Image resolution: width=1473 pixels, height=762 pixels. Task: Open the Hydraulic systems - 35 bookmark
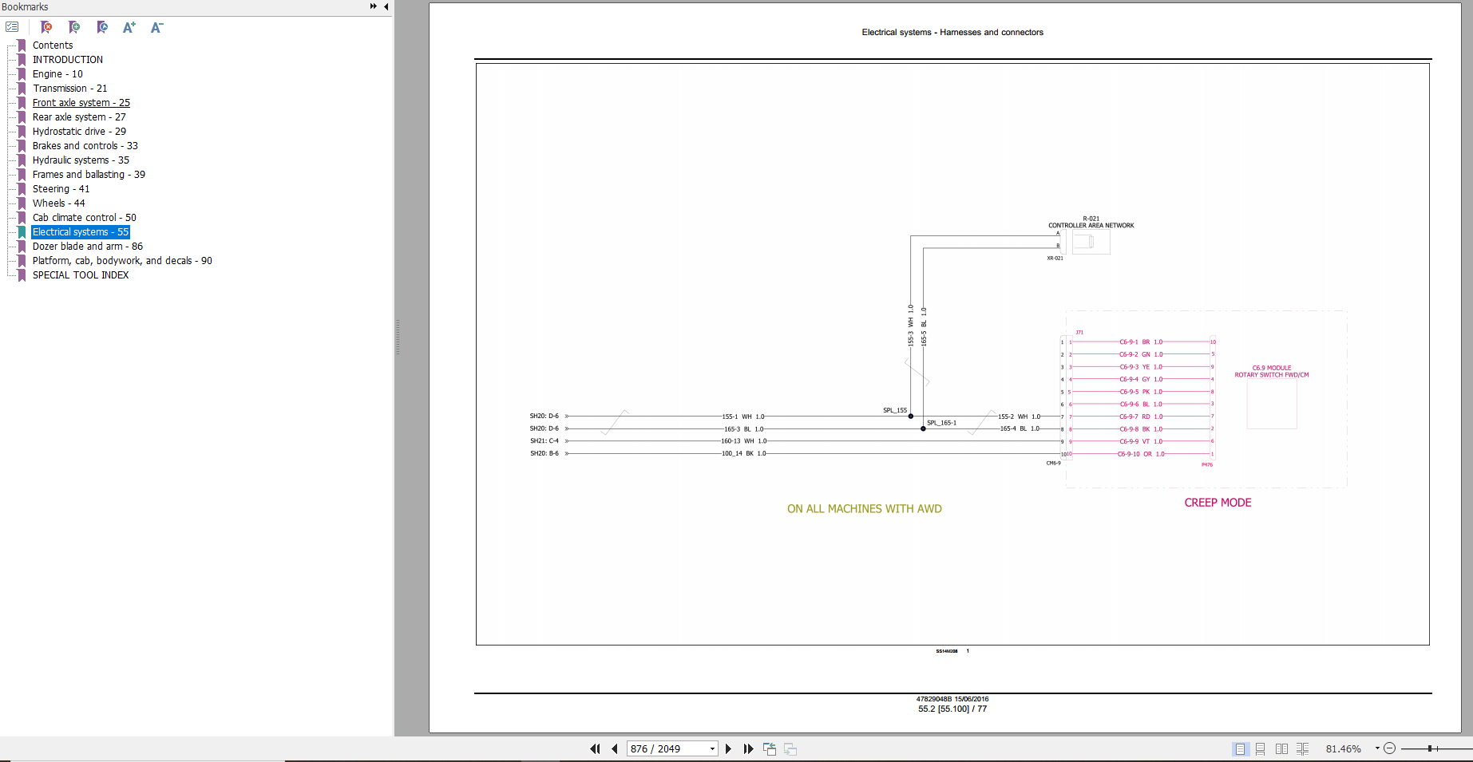[x=81, y=160]
